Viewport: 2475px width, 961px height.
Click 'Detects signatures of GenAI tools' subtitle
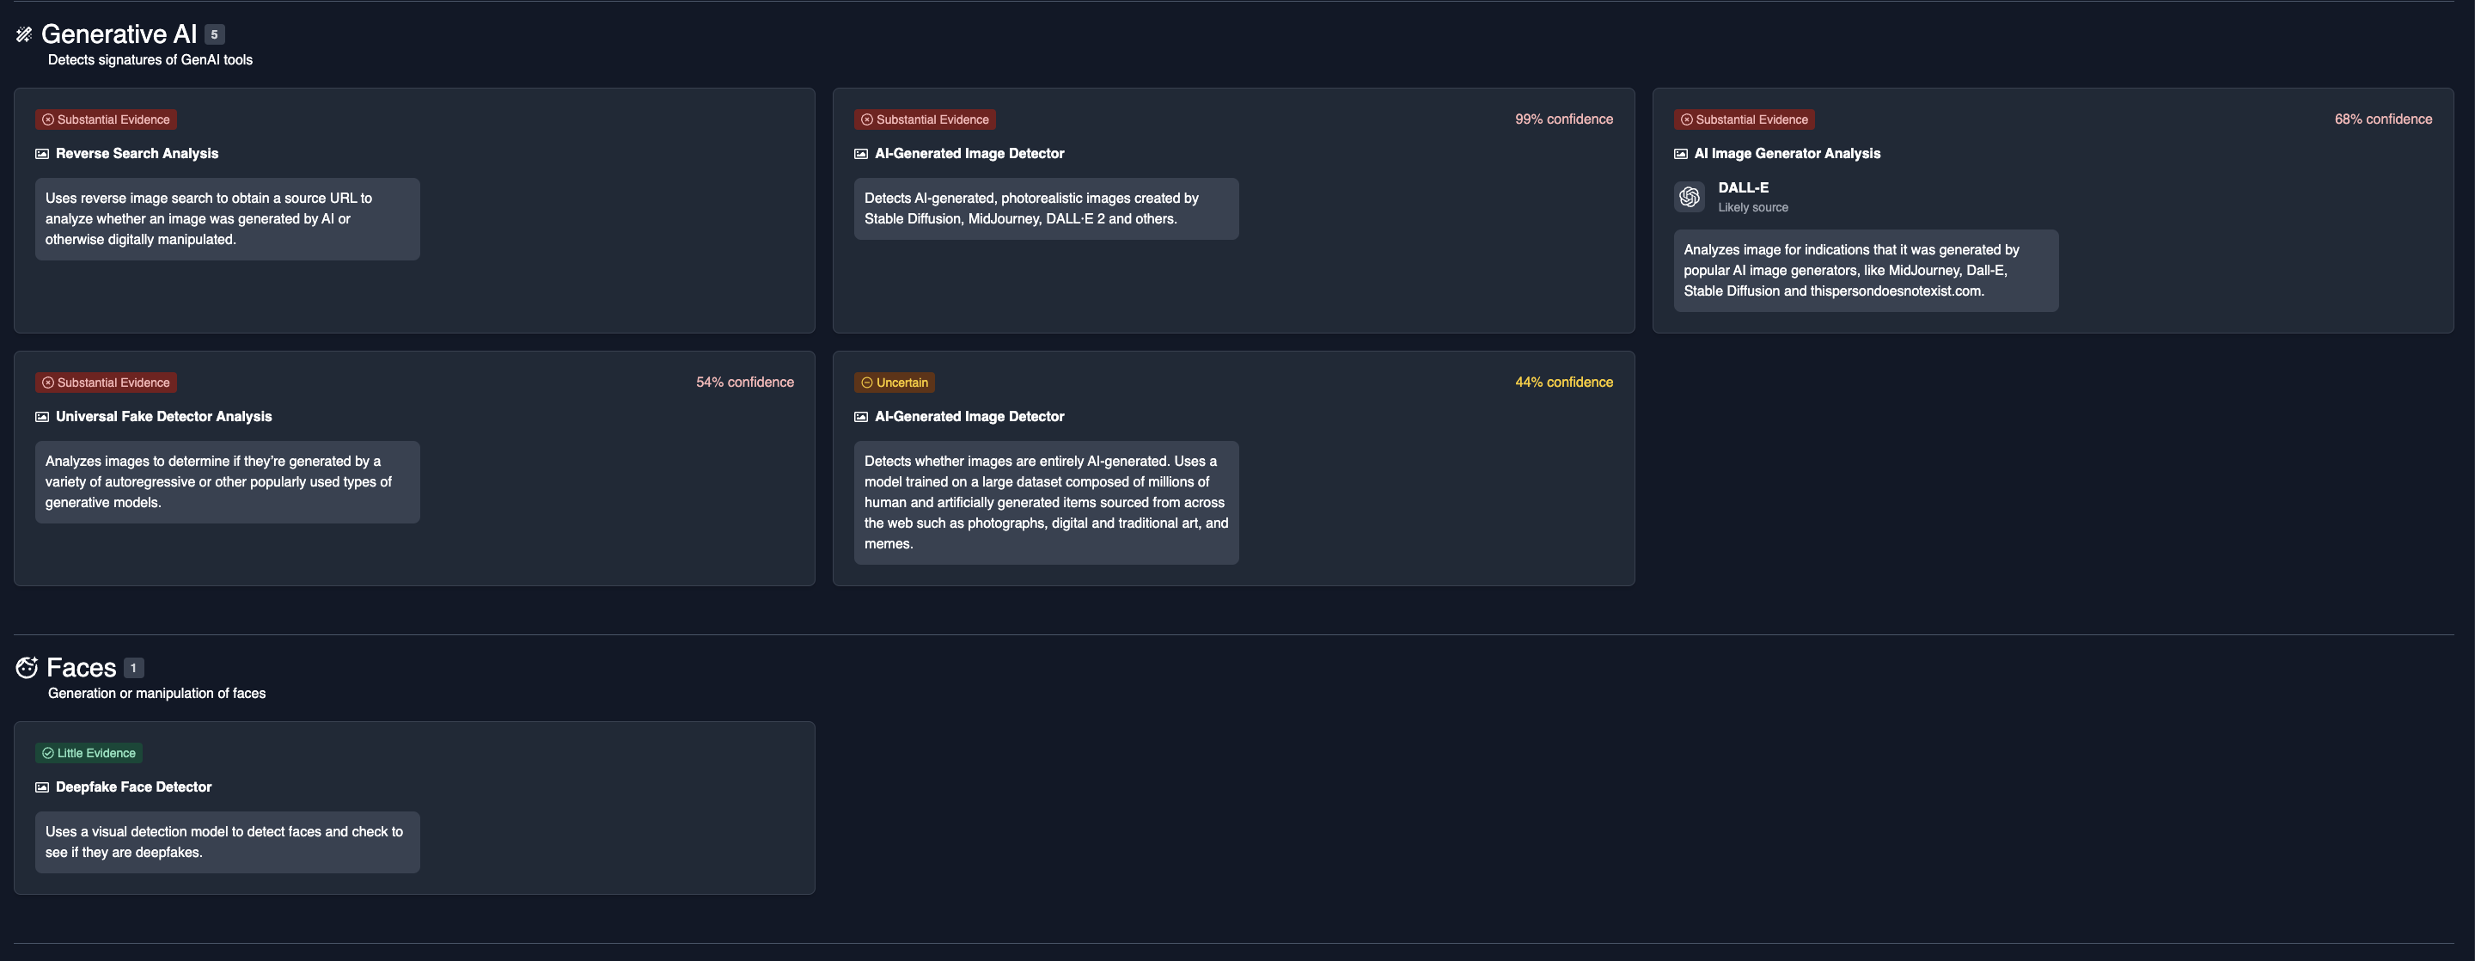tap(150, 59)
